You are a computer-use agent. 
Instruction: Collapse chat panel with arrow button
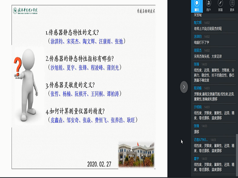coord(184,87)
